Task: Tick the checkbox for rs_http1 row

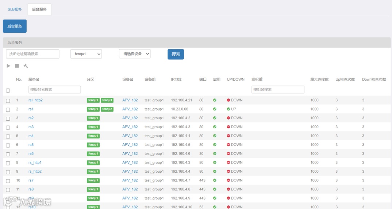Action: point(8,163)
